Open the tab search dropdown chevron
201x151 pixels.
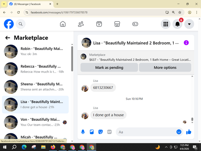(x=4, y=4)
